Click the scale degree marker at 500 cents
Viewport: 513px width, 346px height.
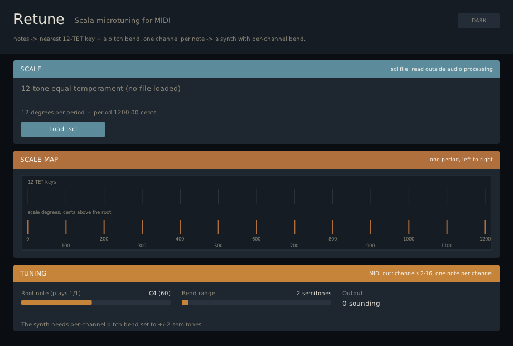[x=218, y=227]
